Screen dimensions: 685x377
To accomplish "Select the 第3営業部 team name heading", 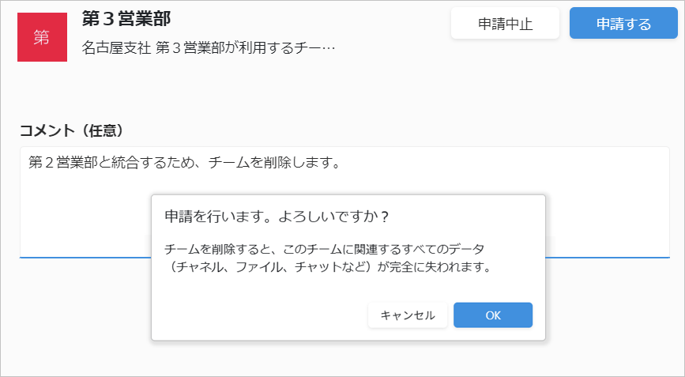I will click(126, 18).
